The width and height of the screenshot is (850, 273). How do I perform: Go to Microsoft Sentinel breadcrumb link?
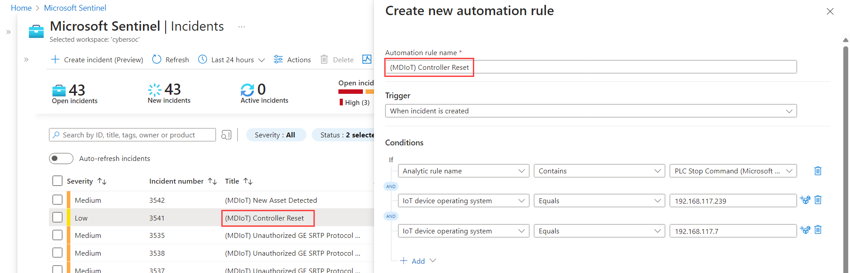75,8
